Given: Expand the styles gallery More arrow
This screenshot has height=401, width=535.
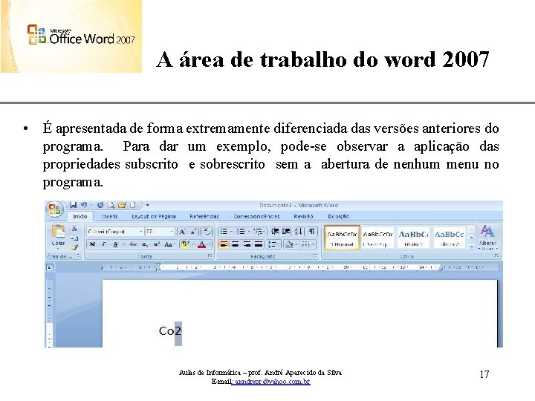Looking at the screenshot, I should coord(472,247).
